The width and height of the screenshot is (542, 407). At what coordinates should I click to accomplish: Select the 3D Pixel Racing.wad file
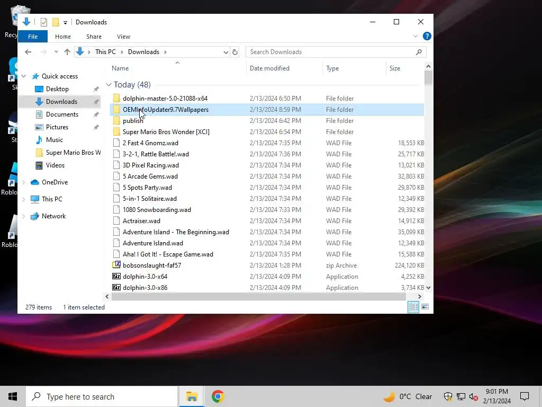pos(151,165)
